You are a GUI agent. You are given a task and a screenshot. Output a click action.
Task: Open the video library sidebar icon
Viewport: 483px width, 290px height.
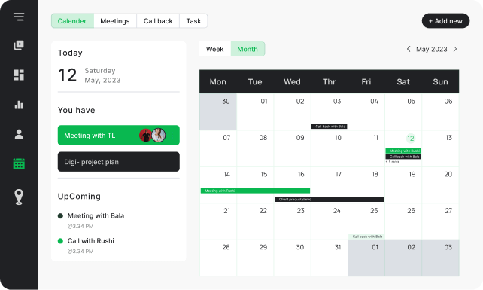pos(19,45)
